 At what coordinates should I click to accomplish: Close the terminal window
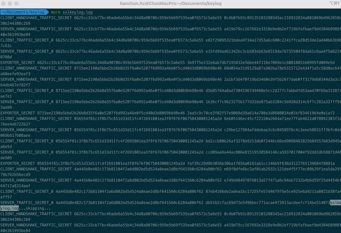3,3
